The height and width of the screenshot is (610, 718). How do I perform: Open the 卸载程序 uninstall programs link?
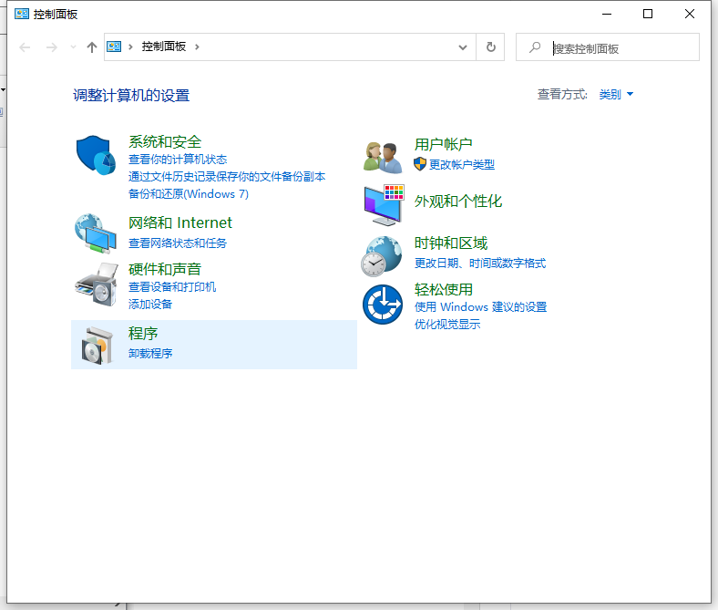point(150,354)
